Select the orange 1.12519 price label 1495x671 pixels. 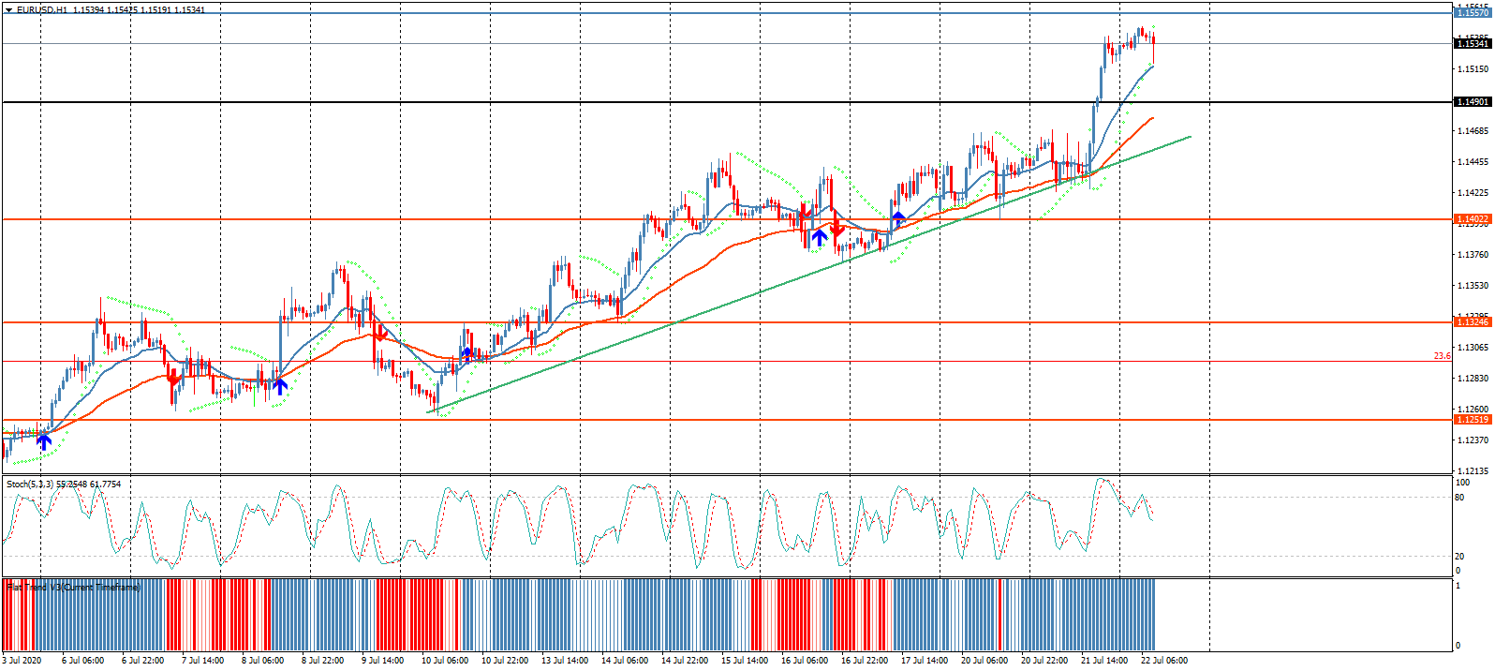[1472, 420]
